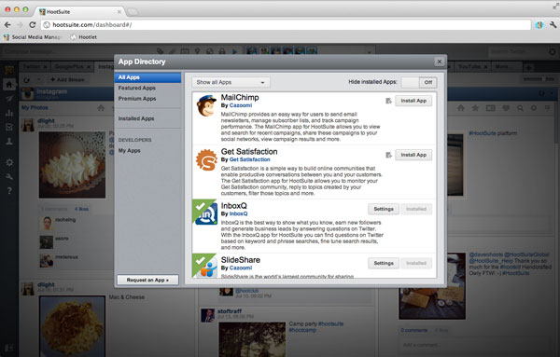Image resolution: width=560 pixels, height=357 pixels.
Task: Close the App Directory dialog
Action: pos(440,62)
